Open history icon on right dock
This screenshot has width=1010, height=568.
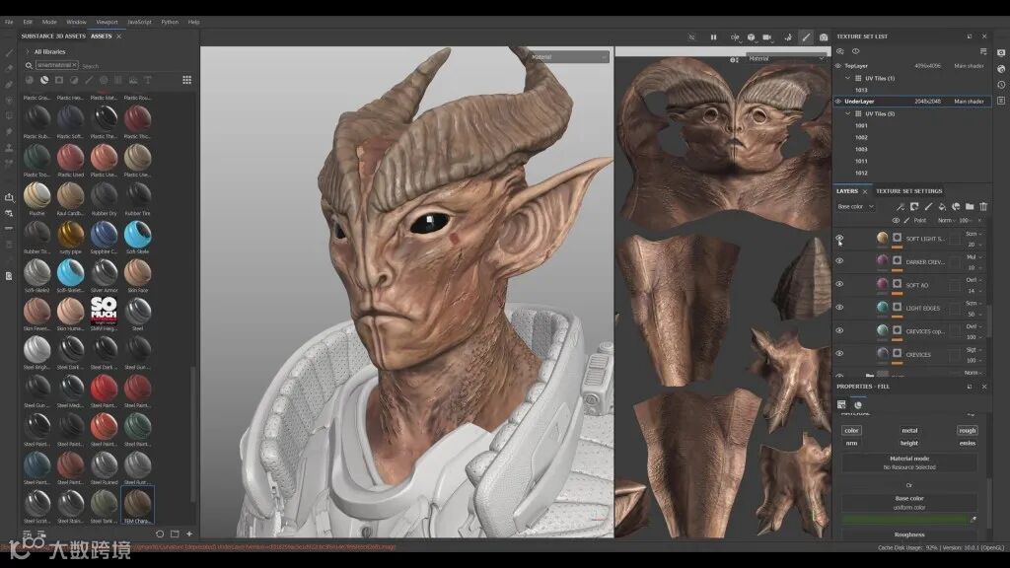pos(1001,85)
